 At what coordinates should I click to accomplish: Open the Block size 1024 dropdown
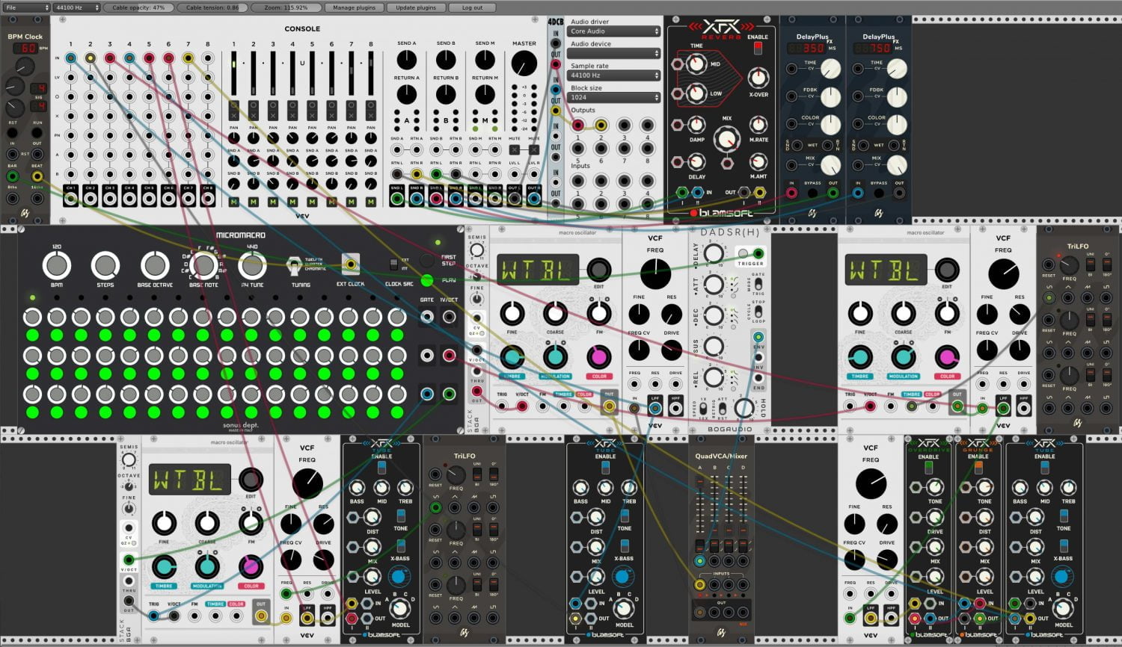pos(615,97)
